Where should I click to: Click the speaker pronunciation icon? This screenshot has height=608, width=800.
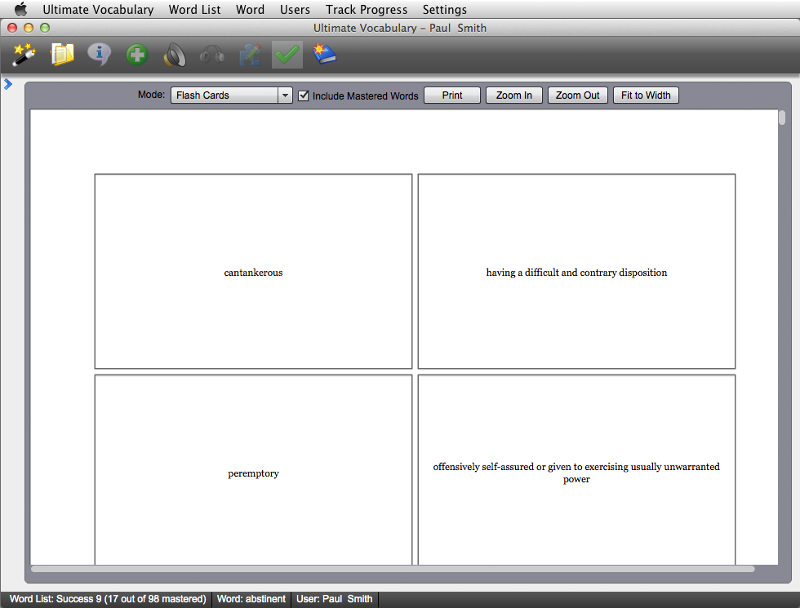(175, 55)
